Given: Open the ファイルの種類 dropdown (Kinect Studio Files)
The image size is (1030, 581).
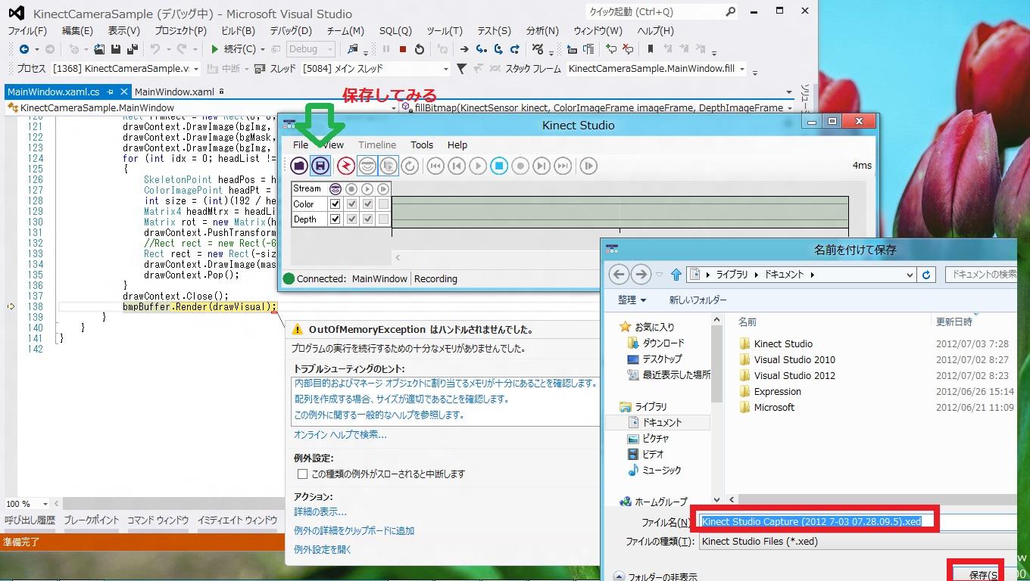Looking at the screenshot, I should (x=857, y=542).
